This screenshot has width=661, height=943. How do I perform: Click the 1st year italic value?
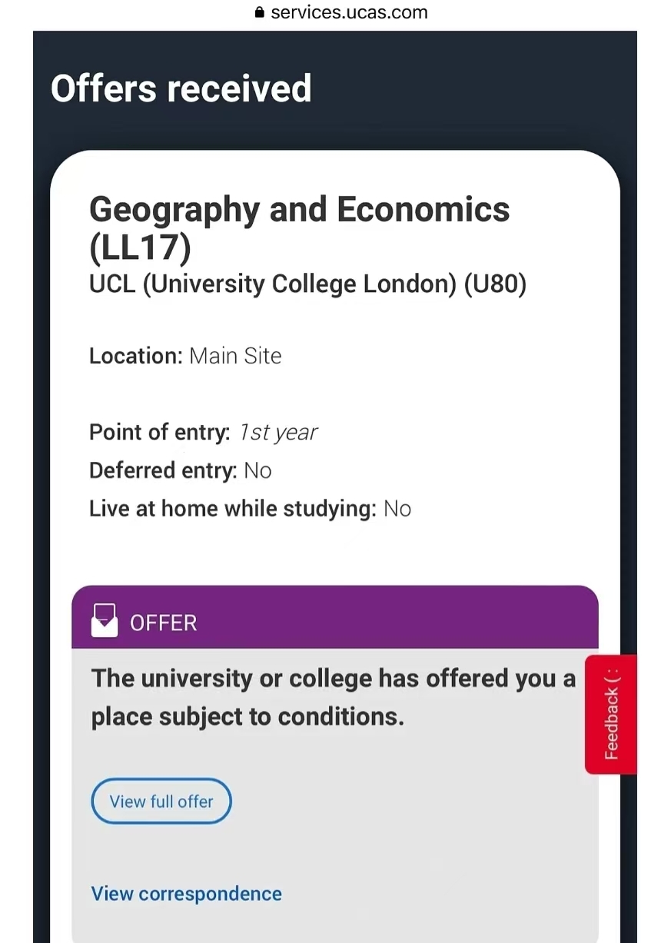tap(277, 433)
